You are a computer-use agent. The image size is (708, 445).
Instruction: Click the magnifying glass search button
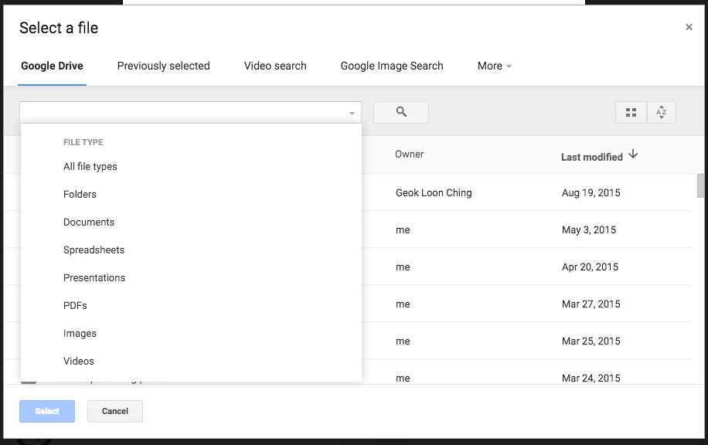click(401, 112)
